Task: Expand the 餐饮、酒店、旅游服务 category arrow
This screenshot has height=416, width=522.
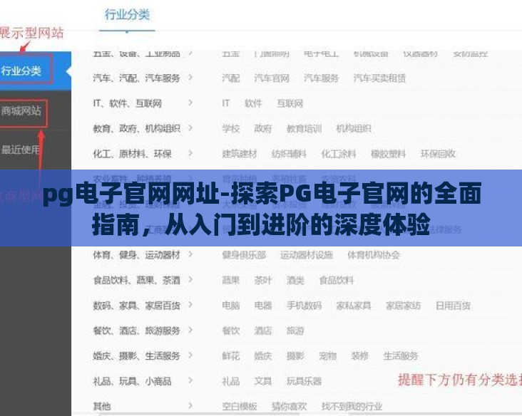Action: [x=190, y=331]
